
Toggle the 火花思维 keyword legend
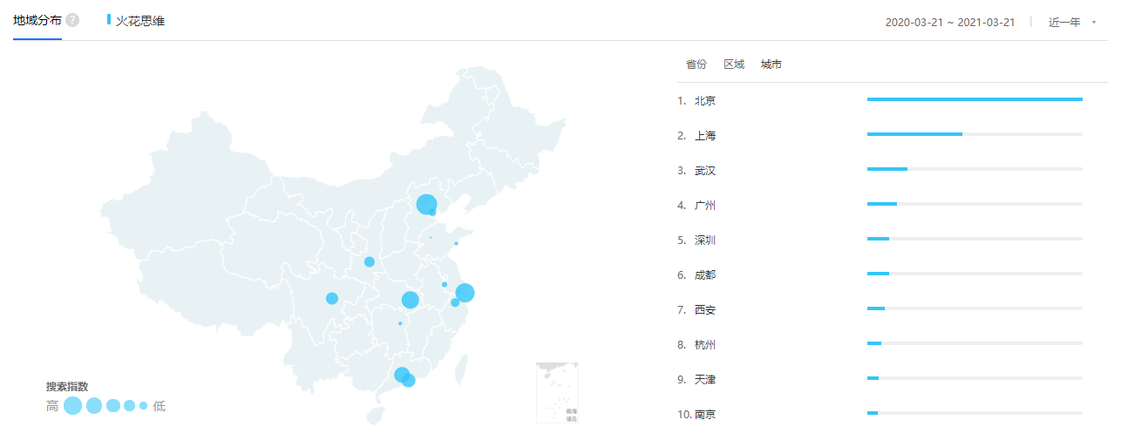pos(139,21)
